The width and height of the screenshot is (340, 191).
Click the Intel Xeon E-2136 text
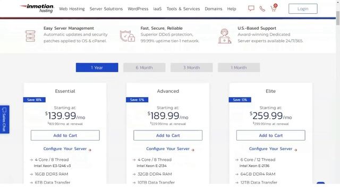pyautogui.click(x=254, y=166)
